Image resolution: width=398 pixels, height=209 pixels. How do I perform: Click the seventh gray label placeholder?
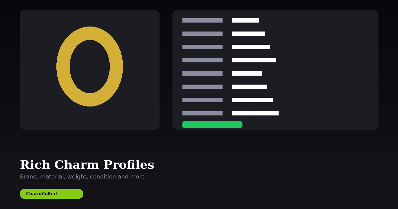coord(202,100)
